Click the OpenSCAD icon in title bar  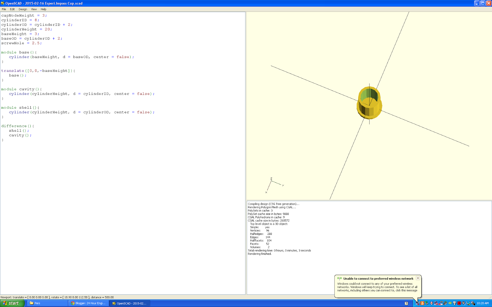(3, 3)
